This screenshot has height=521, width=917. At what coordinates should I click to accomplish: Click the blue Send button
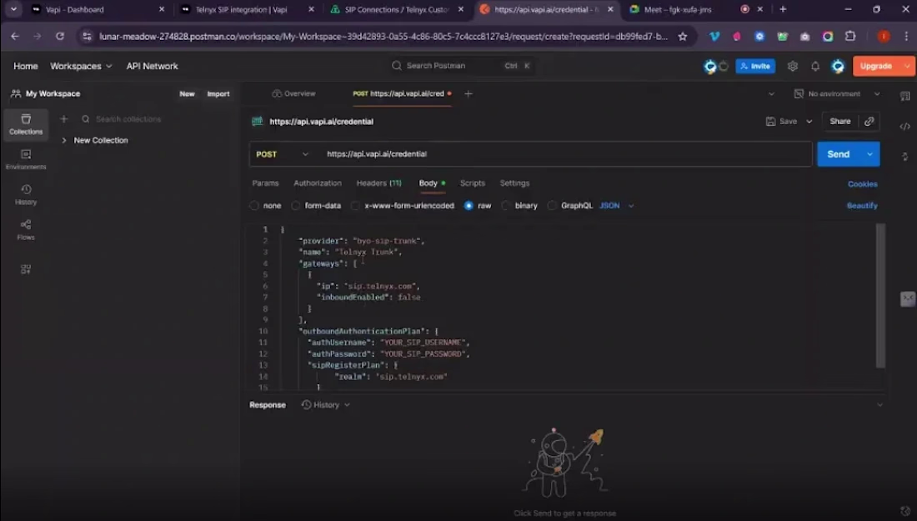pos(838,154)
